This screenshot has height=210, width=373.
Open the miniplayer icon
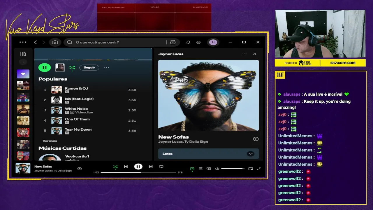point(251,169)
